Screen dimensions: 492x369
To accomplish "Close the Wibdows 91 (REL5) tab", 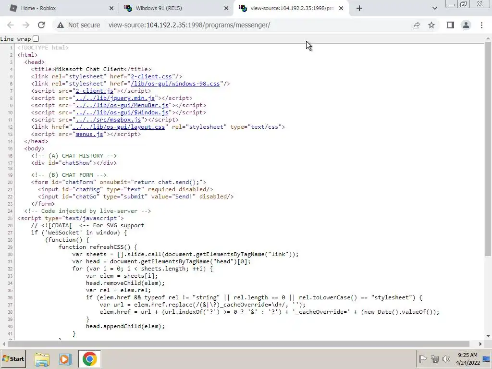I will pos(226,8).
